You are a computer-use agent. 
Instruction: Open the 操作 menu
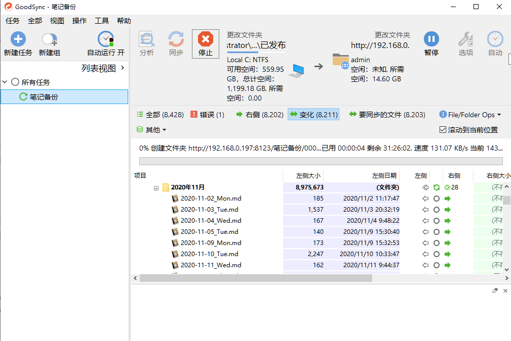pos(79,21)
